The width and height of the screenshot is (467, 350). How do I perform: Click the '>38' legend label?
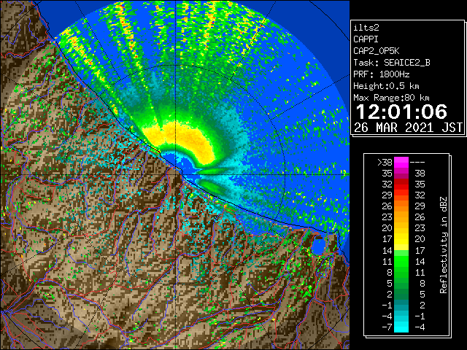(x=385, y=162)
